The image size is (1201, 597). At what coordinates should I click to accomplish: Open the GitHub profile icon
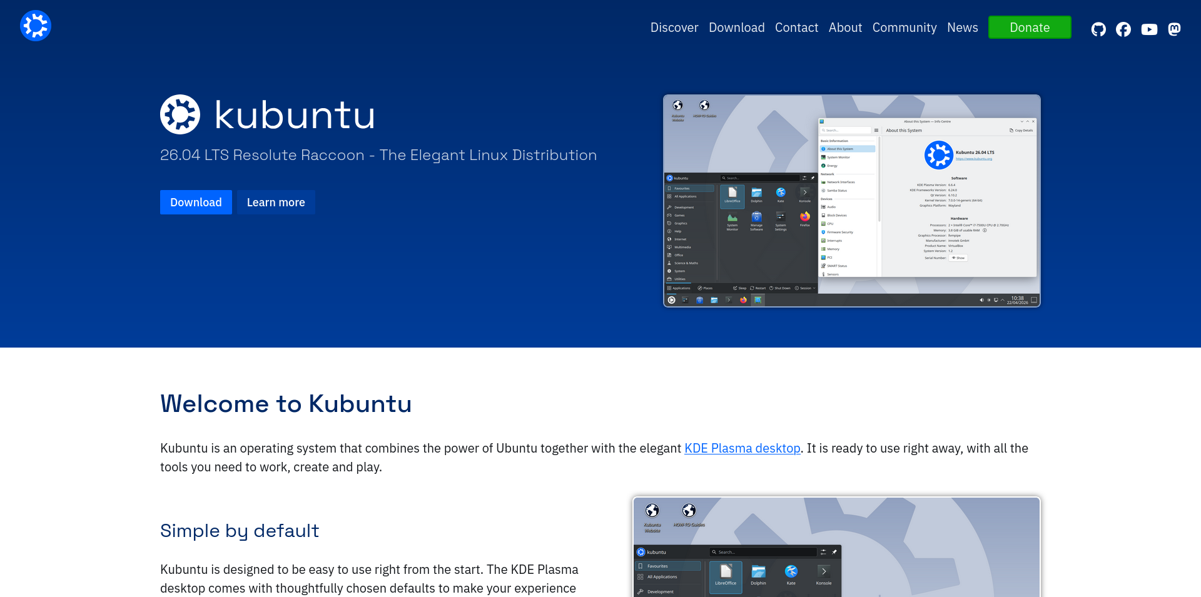[x=1098, y=29]
